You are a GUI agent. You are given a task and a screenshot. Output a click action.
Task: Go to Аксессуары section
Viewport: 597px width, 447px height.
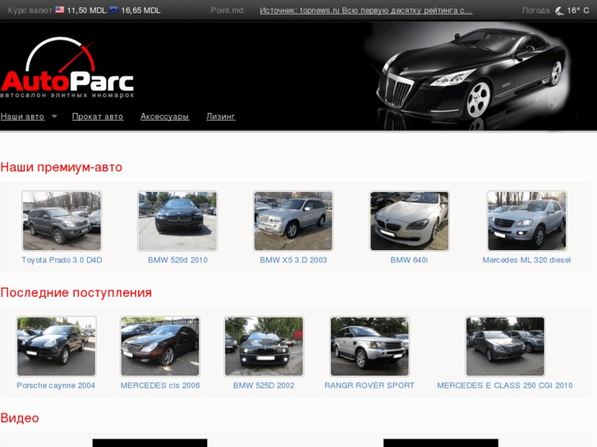164,116
